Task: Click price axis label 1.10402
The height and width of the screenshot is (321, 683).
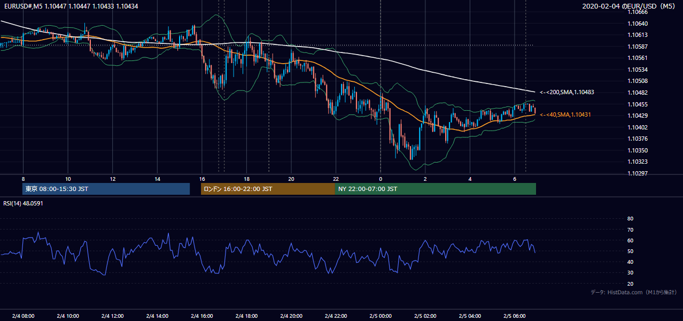Action: pos(638,127)
